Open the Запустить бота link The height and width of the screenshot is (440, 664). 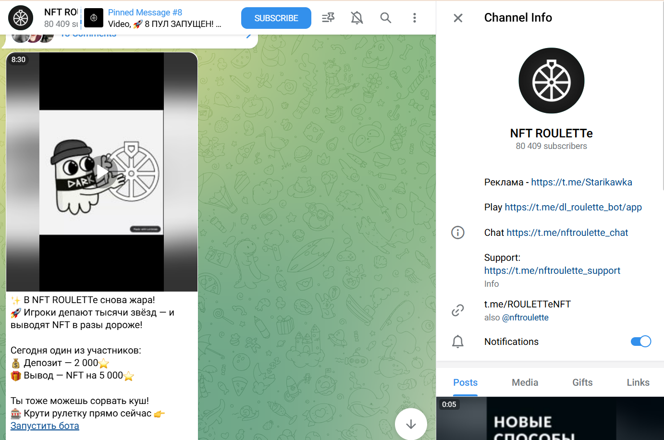tap(45, 426)
